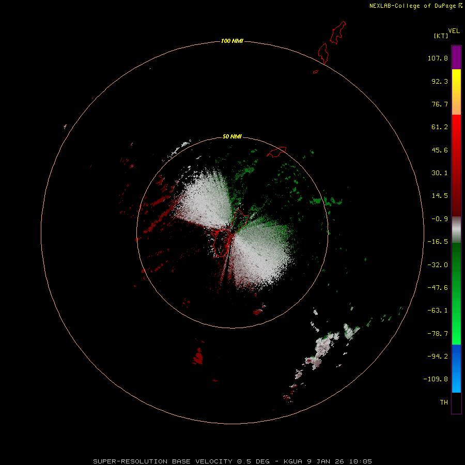The height and width of the screenshot is (465, 465).
Task: Click the [KT] units label
Action: click(441, 36)
